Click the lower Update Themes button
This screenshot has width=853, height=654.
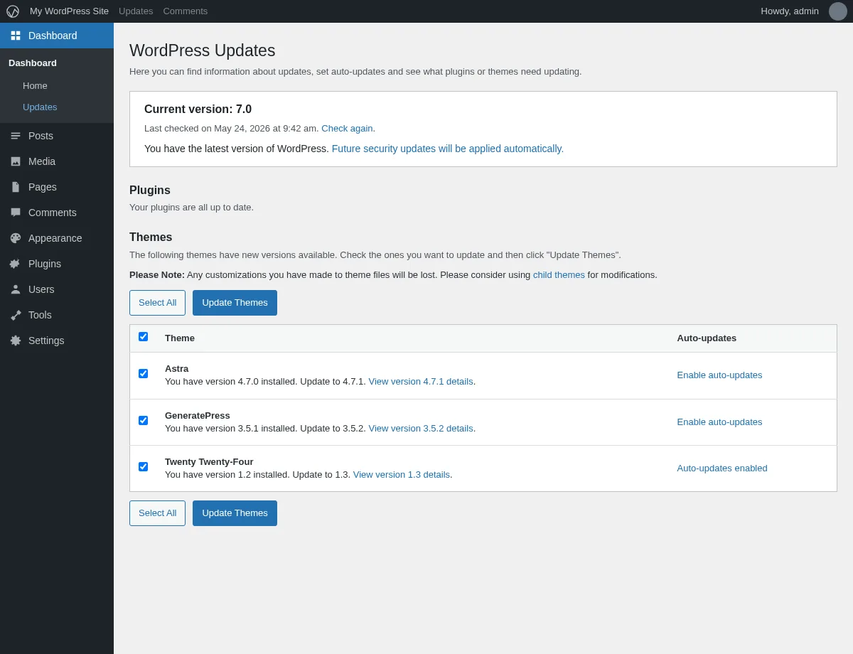[x=235, y=513]
